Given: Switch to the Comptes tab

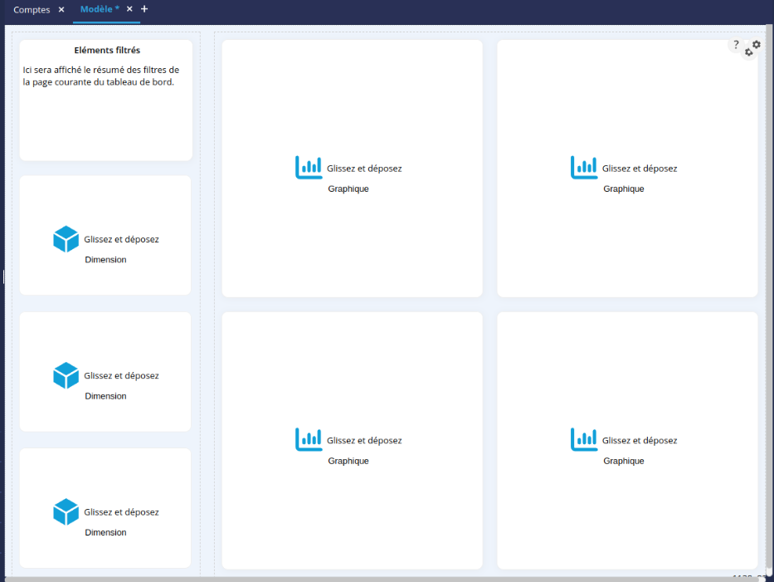Looking at the screenshot, I should click(x=32, y=10).
